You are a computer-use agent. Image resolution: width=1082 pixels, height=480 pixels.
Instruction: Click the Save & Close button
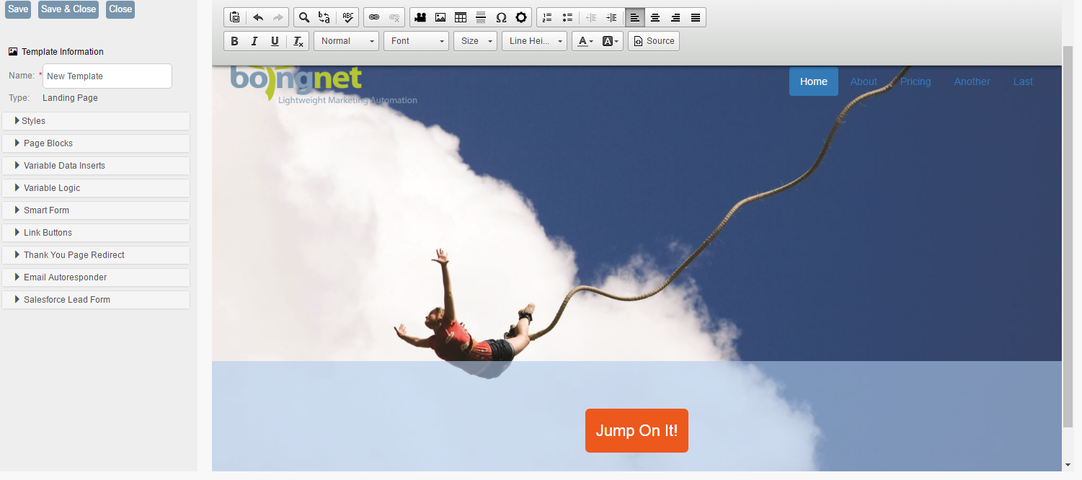[68, 9]
